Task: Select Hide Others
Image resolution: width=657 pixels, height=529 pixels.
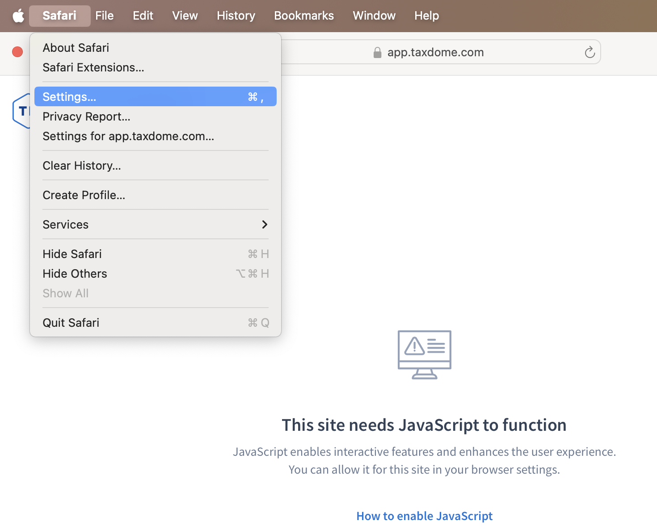Action: (x=75, y=274)
